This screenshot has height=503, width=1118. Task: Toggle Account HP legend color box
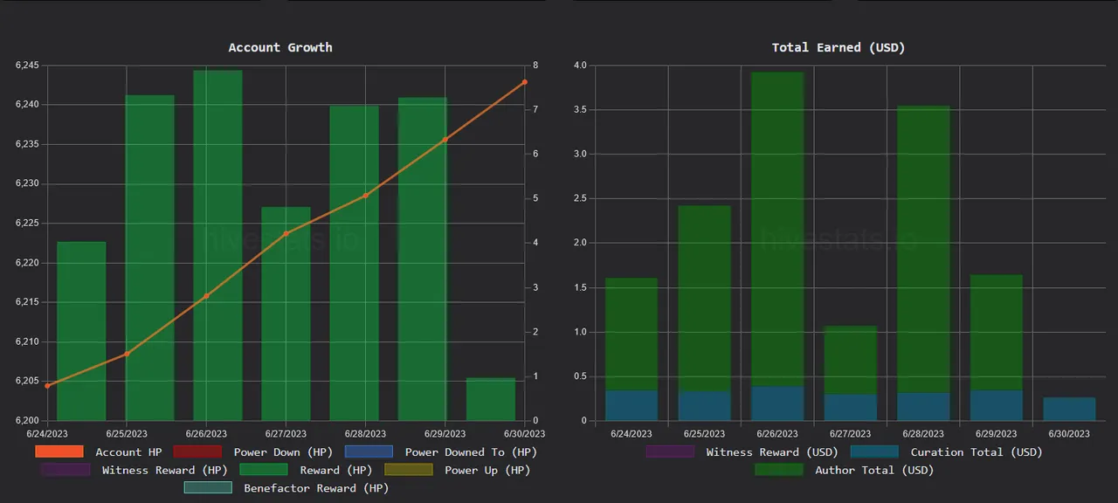59,451
